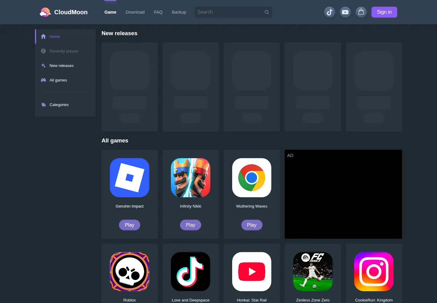Open the YouTube icon labeled Honkai: Star Rail
Screen dimensions: 437x303
[x=252, y=271]
